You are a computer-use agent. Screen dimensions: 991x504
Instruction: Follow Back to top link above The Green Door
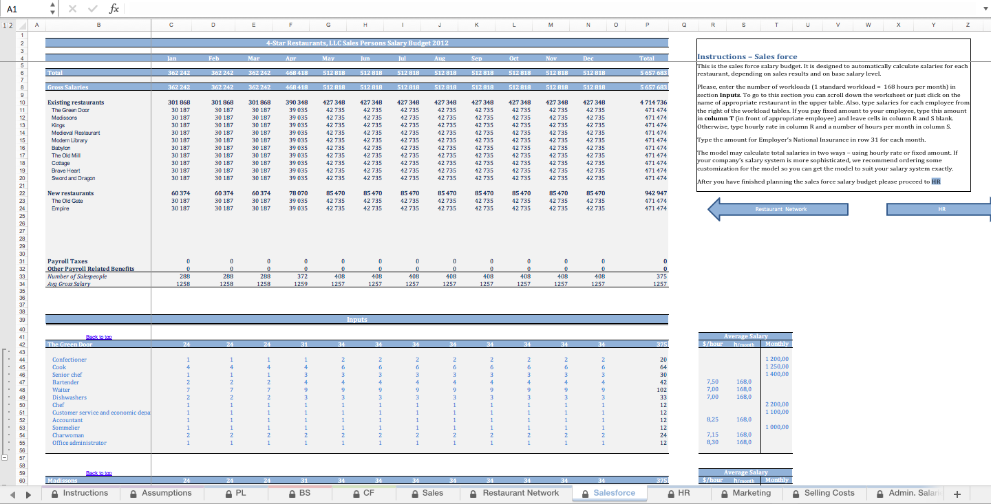tap(98, 337)
